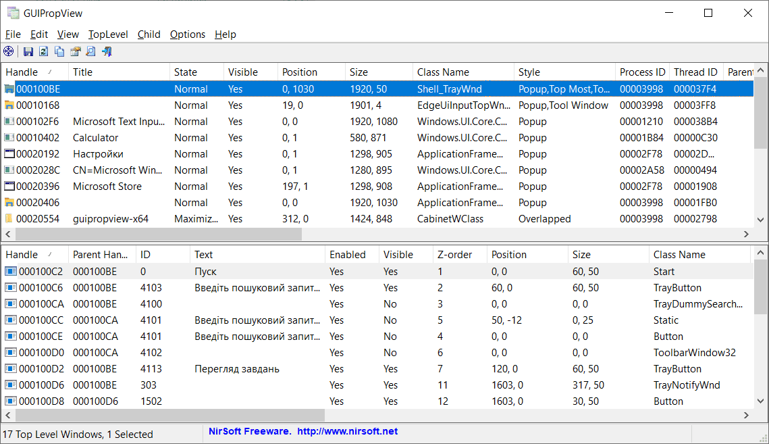
Task: Select the Calculator window row
Action: point(95,138)
